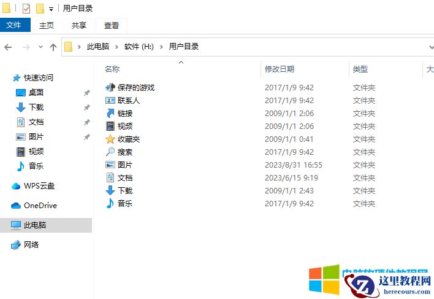The width and height of the screenshot is (434, 299).
Task: Open the 保存的游戏 folder icon
Action: (x=110, y=88)
